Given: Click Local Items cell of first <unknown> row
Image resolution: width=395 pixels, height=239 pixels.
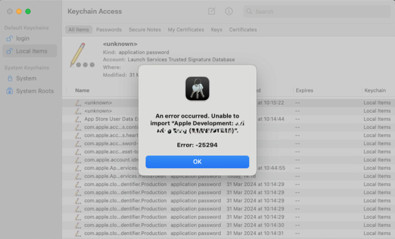Looking at the screenshot, I should pyautogui.click(x=377, y=103).
